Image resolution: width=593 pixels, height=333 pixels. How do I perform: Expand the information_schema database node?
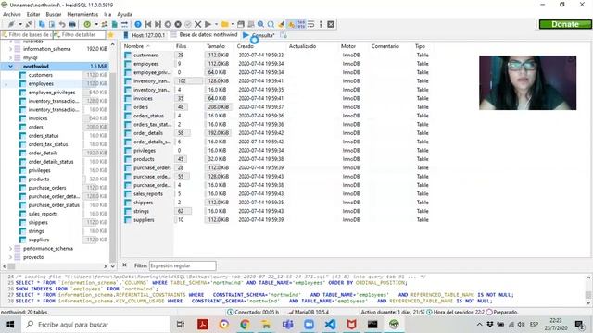pyautogui.click(x=10, y=49)
